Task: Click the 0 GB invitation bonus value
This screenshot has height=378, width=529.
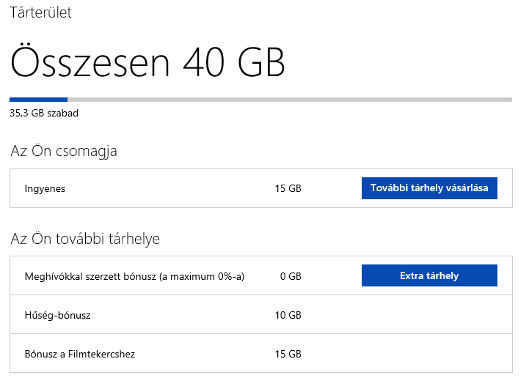Action: pyautogui.click(x=291, y=276)
